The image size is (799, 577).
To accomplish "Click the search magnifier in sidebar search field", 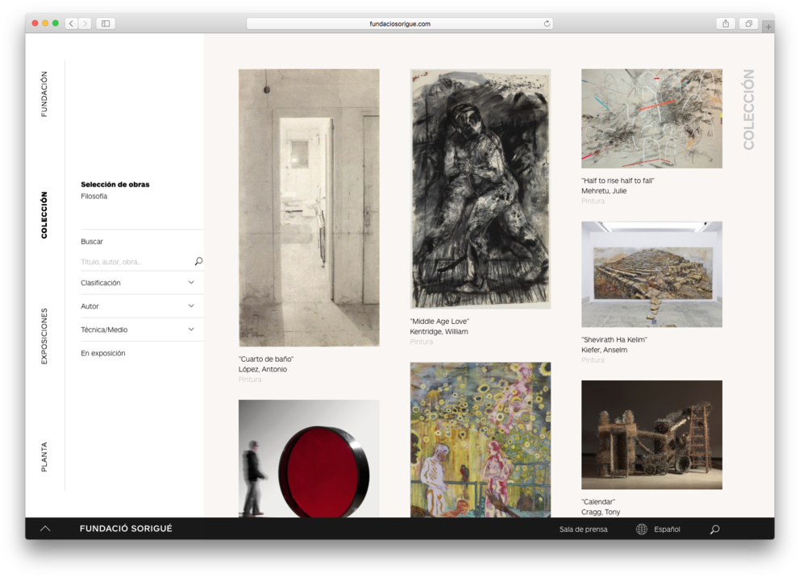I will [x=198, y=261].
